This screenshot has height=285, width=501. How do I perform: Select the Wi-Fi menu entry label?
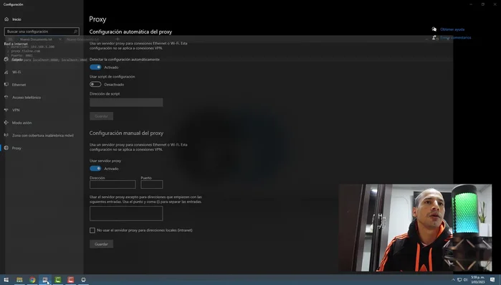[16, 72]
